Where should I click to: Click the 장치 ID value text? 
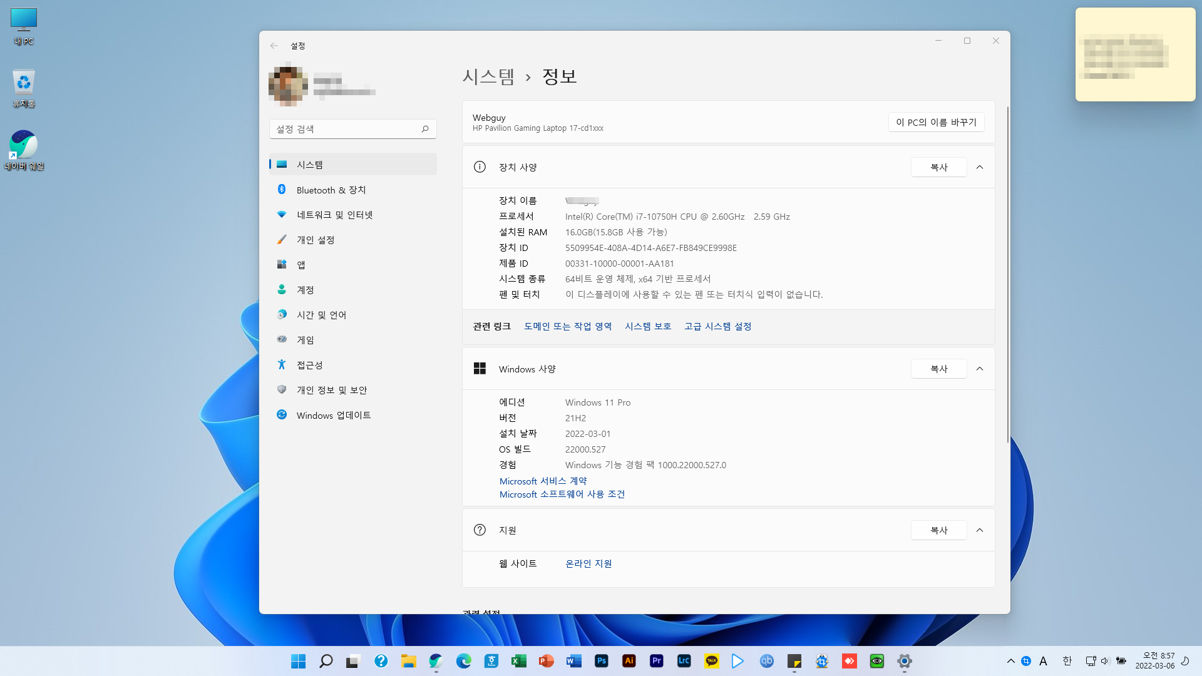650,248
